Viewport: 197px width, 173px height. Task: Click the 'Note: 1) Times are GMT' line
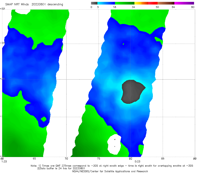click(x=112, y=166)
